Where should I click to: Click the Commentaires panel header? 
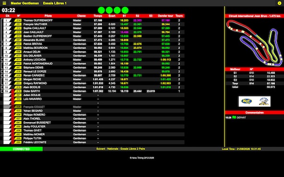(254, 112)
